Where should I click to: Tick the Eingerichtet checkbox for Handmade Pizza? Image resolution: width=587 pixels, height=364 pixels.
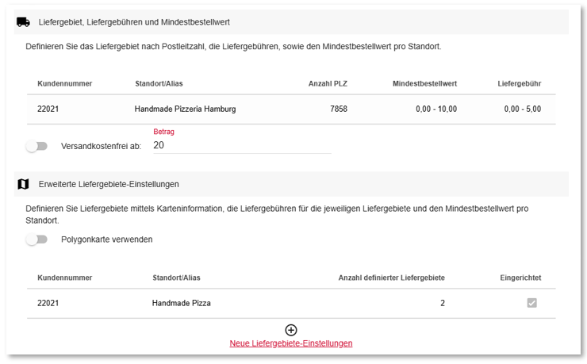pos(532,303)
